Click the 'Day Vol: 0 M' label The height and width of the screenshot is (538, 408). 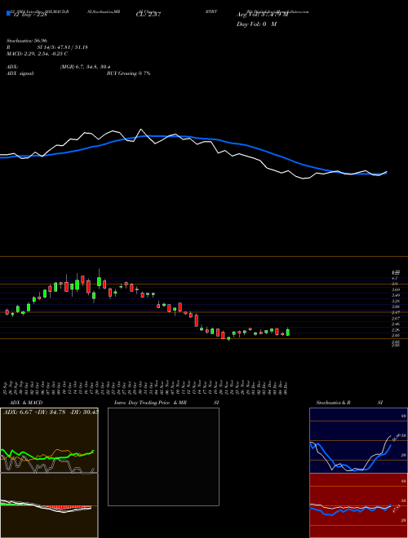click(256, 24)
